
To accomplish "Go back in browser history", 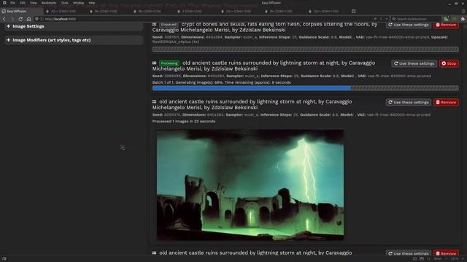I will point(4,19).
